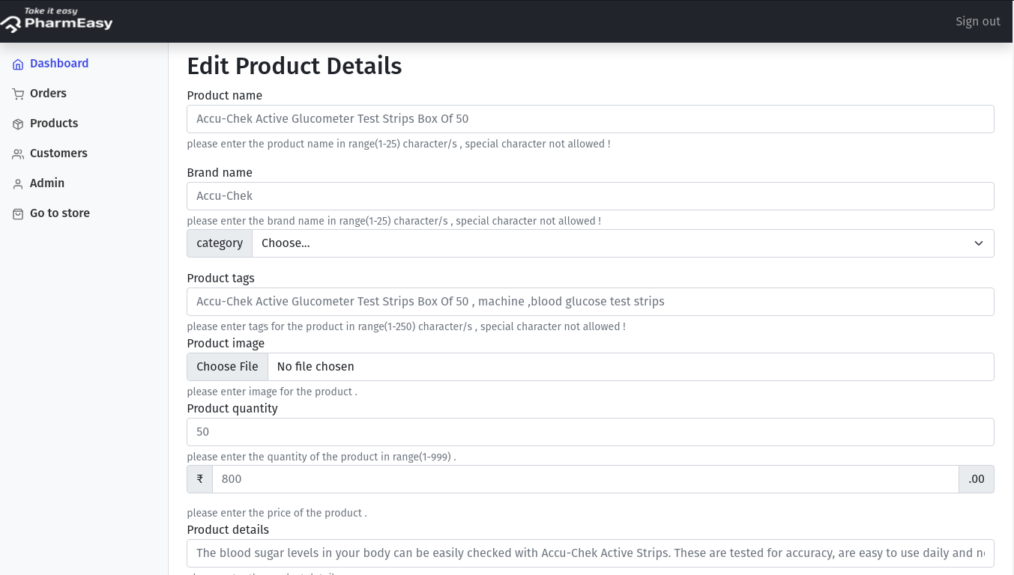
Task: Select the Product quantity input box
Action: [590, 432]
